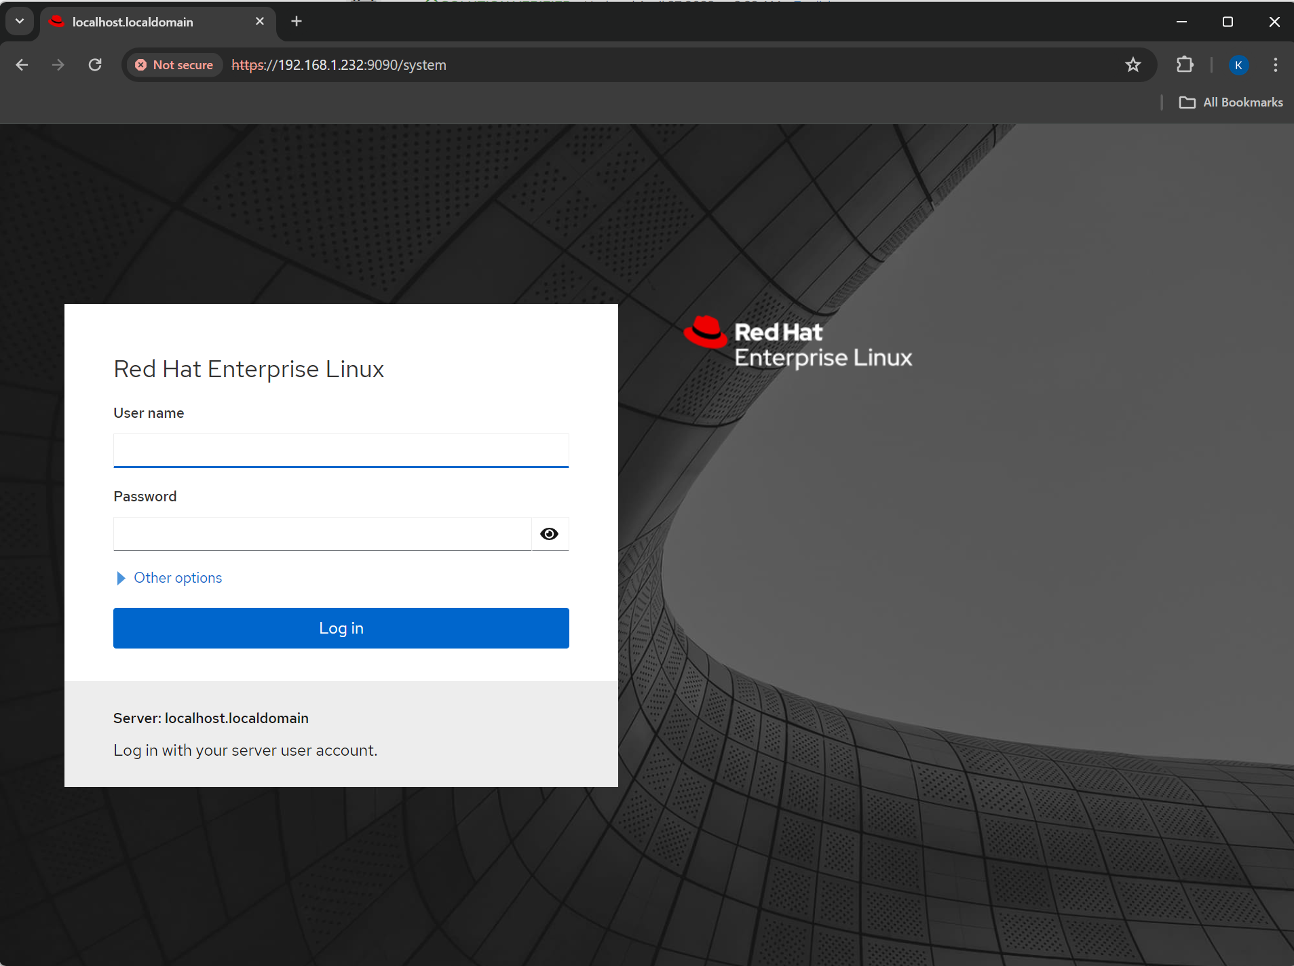Open the All Bookmarks folder
The height and width of the screenshot is (966, 1294).
[1231, 102]
